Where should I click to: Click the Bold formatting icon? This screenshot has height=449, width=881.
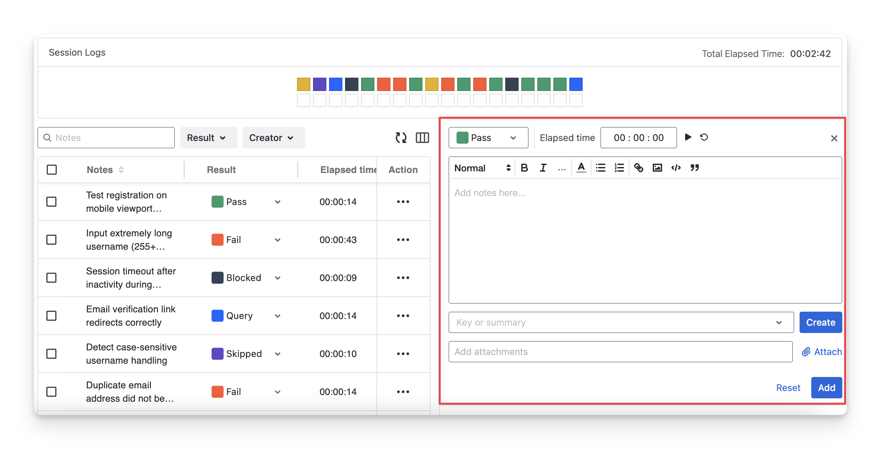tap(524, 168)
